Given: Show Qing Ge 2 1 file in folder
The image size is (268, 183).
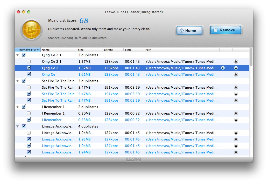Looking at the screenshot, I should tap(236, 62).
